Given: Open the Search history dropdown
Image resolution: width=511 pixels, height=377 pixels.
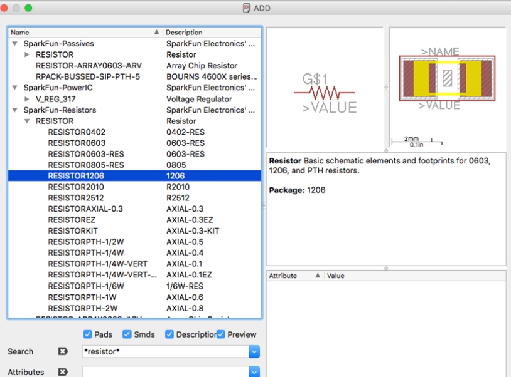Looking at the screenshot, I should [254, 351].
